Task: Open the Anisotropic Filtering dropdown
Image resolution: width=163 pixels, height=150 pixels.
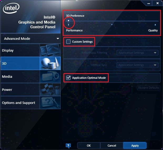Action: coord(137,53)
